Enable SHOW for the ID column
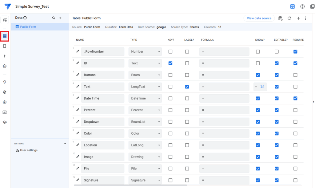The height and width of the screenshot is (188, 315). pos(258,63)
